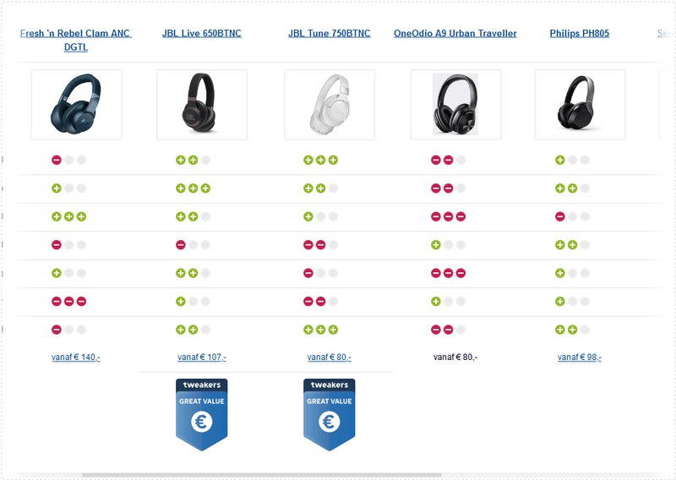Click the OneOdio vanaf € 80,- price text

coord(455,357)
